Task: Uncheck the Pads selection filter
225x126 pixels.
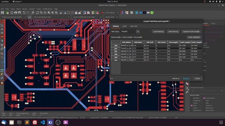Action: click(192, 105)
